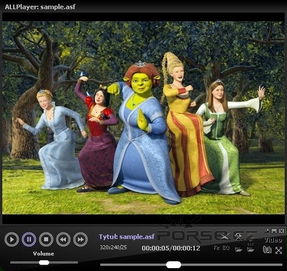
Task: Click the 00:00:05/00:00:12 time display
Action: point(171,248)
